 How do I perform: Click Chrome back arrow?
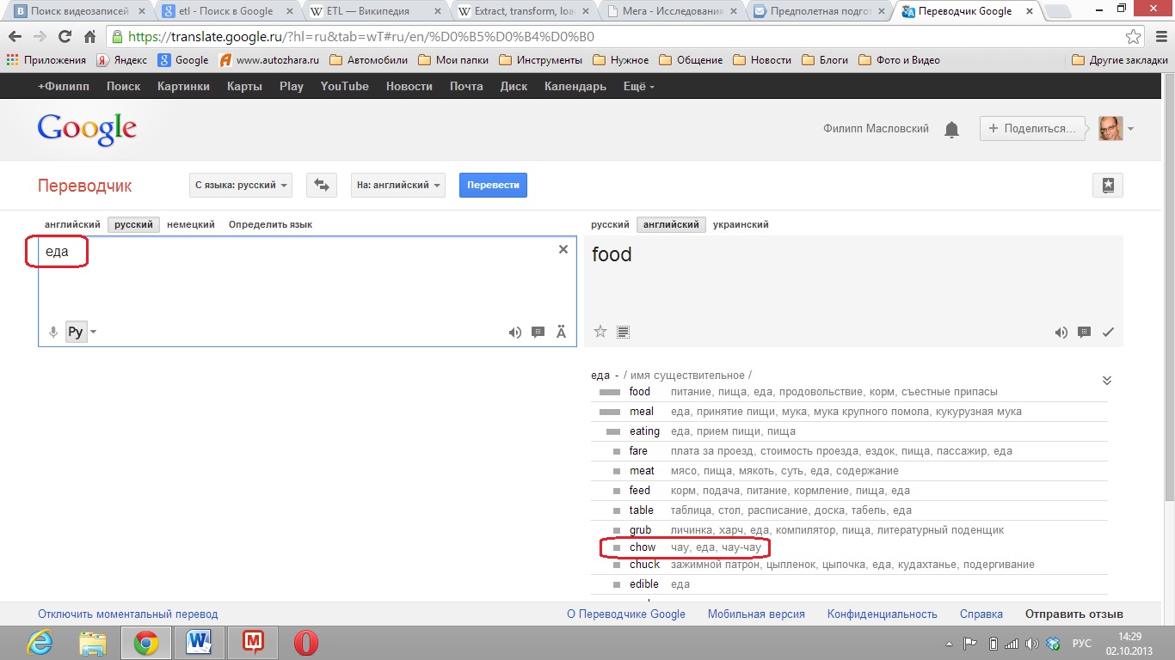coord(15,37)
